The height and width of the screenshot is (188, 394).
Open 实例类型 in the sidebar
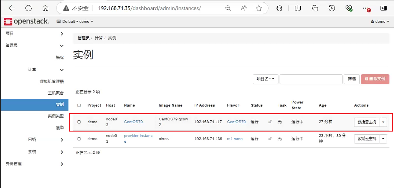coord(56,116)
